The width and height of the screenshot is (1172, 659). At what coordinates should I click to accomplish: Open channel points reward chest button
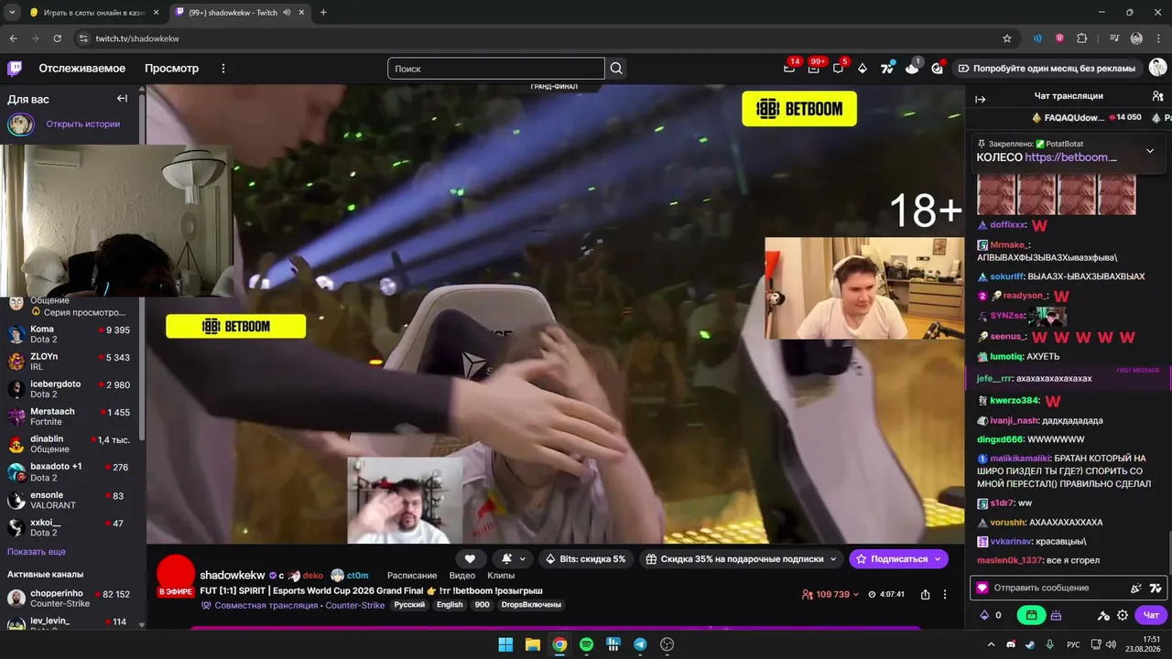1031,615
